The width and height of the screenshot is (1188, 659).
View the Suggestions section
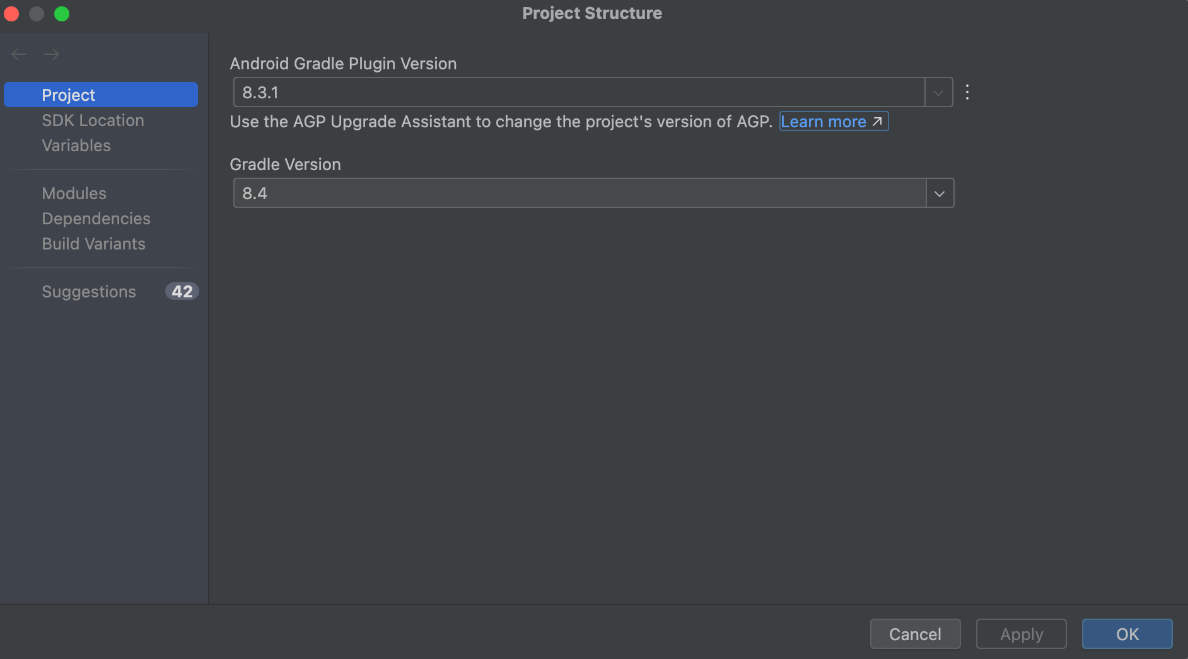pyautogui.click(x=89, y=292)
